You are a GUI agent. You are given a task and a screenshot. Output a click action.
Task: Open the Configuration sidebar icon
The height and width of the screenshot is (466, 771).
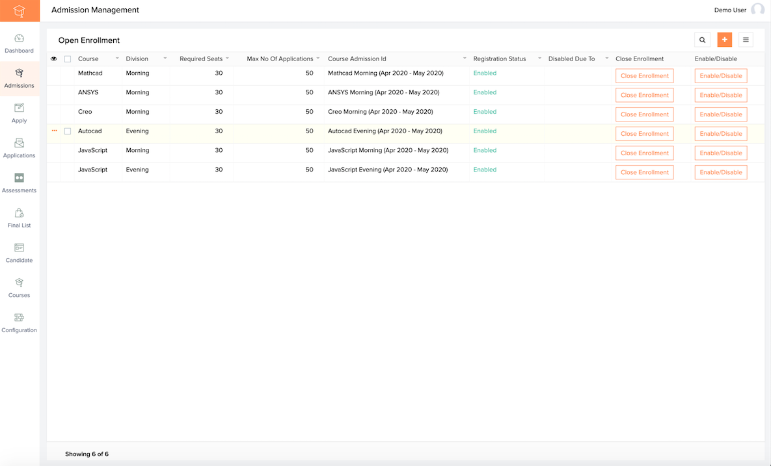[x=19, y=317]
